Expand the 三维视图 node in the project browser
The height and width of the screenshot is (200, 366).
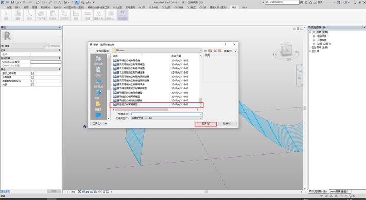[x=314, y=40]
